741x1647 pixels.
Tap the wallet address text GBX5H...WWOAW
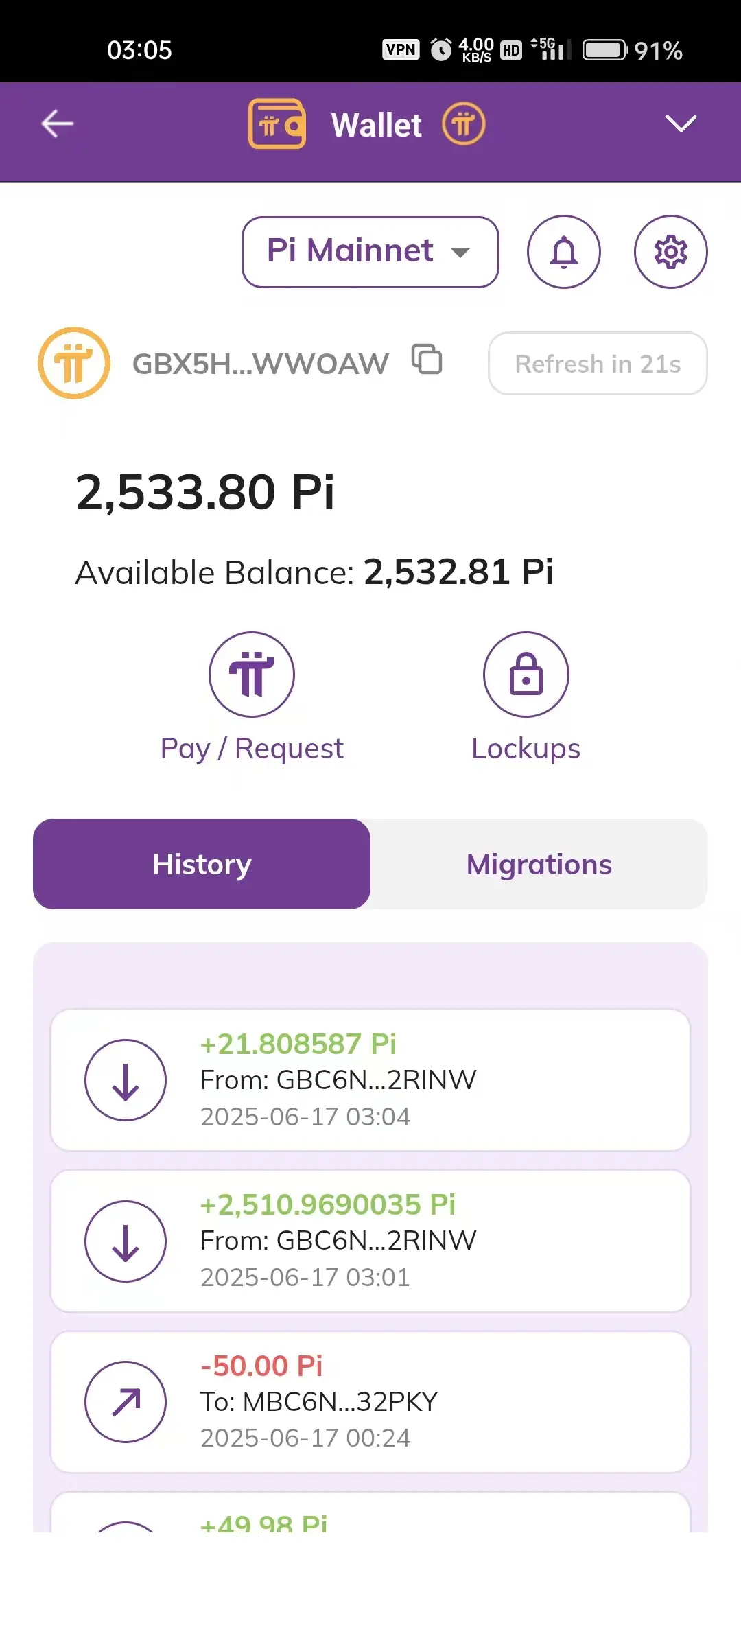tap(261, 364)
